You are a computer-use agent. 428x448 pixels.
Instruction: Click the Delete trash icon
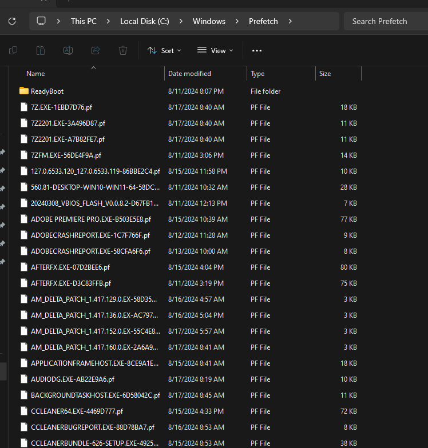click(123, 50)
